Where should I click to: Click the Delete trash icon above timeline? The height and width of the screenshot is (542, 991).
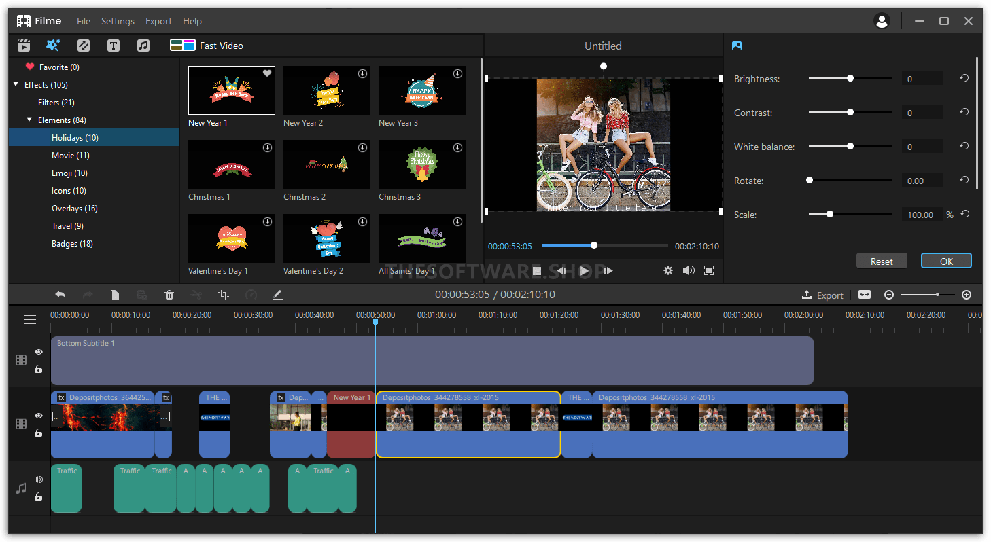[169, 295]
